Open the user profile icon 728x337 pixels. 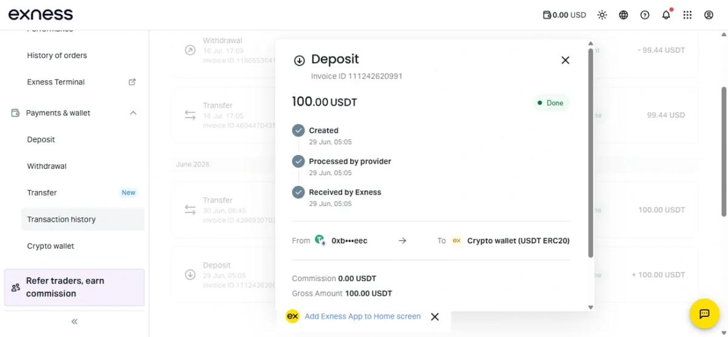tap(709, 15)
